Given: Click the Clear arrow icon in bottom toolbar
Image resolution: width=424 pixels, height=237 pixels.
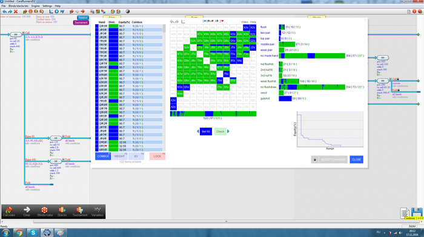Looking at the screenshot, I should tap(27, 212).
